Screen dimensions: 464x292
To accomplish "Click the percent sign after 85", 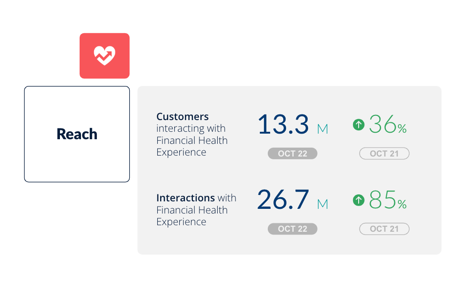I will [402, 204].
